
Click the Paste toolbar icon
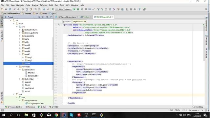(x=31, y=9)
